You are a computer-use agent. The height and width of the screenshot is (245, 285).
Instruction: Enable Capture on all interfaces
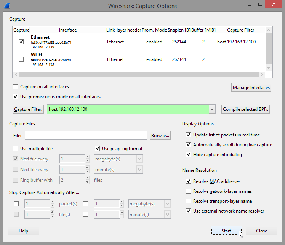coord(16,87)
